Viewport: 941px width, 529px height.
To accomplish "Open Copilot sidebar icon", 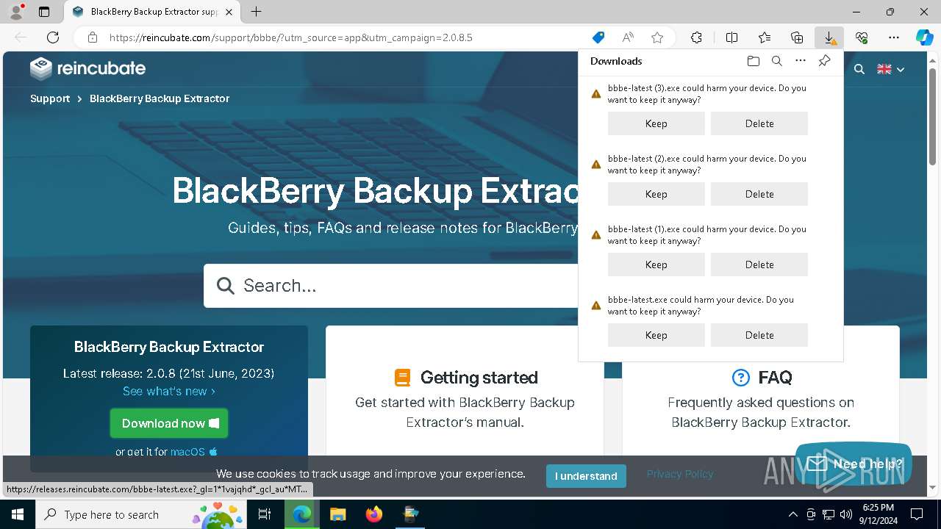I will pos(924,37).
